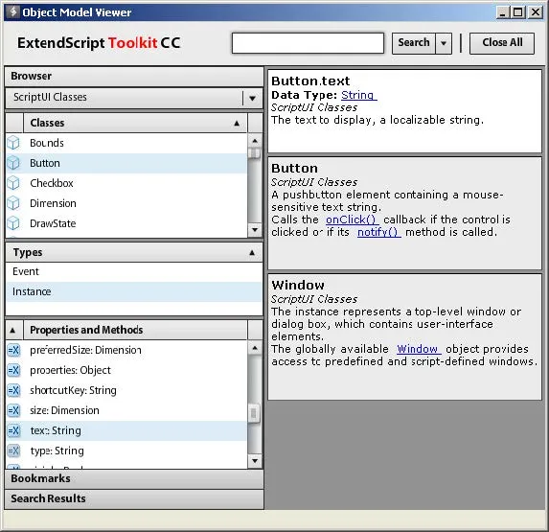Select text: String property

coord(126,430)
